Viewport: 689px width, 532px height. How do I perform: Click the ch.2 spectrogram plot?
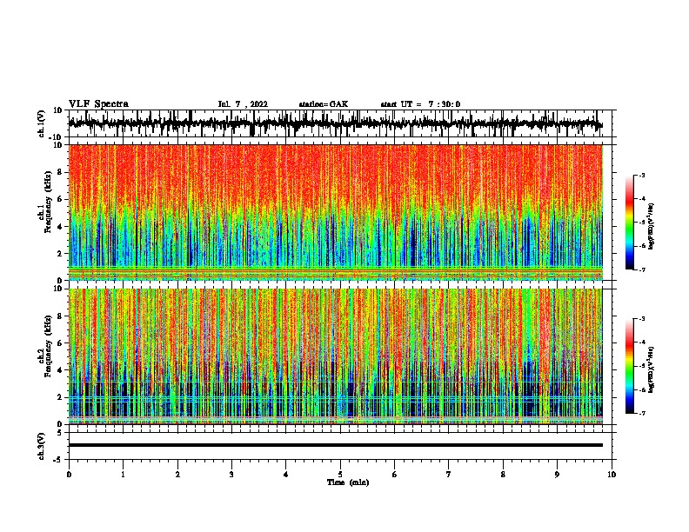[x=336, y=356]
